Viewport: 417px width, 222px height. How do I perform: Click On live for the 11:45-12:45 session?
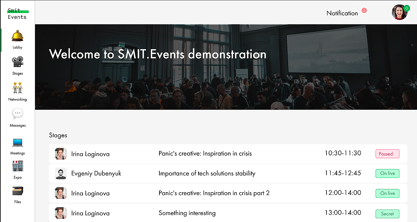pos(387,173)
